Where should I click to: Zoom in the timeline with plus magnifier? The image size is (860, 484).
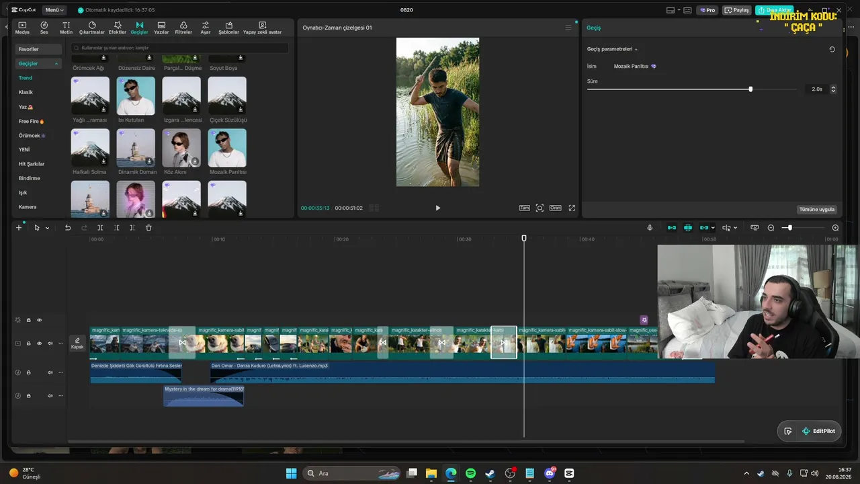[x=835, y=228]
